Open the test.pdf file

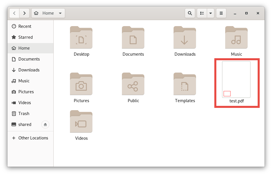click(236, 80)
